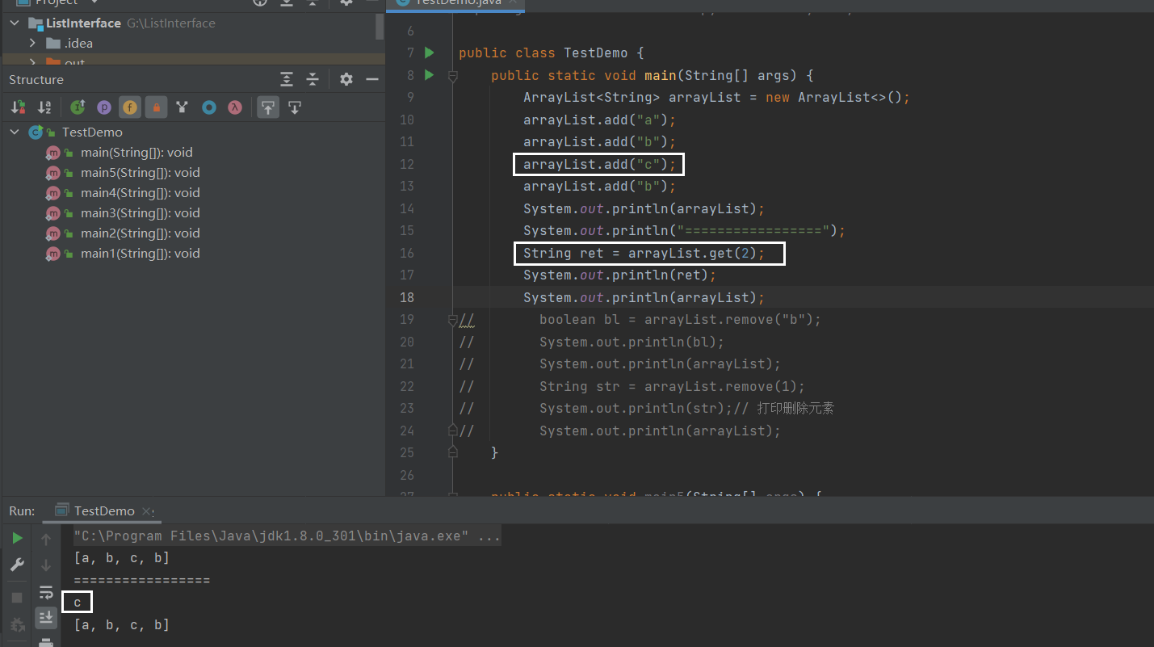Open run configuration wrench icon
The image size is (1154, 647).
(x=17, y=565)
